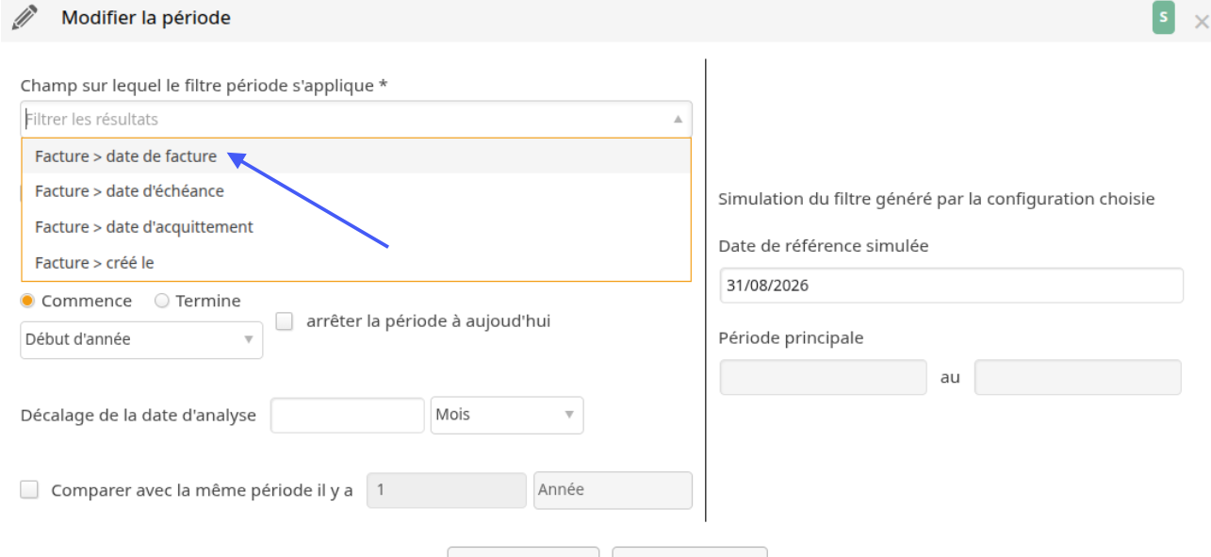Click the pencil edit icon in header

pos(25,18)
